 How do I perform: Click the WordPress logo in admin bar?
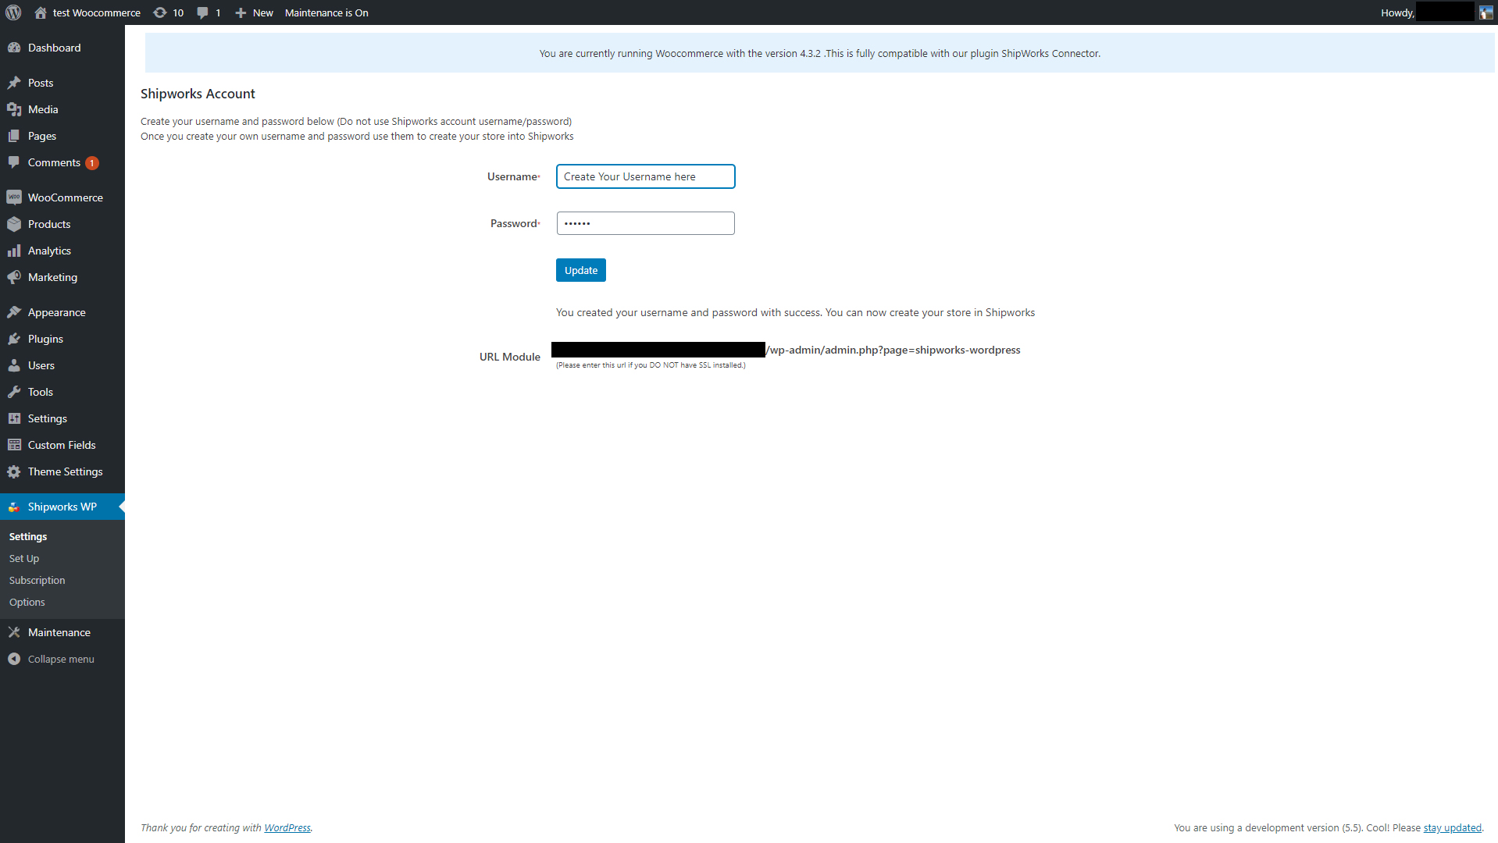(x=13, y=12)
